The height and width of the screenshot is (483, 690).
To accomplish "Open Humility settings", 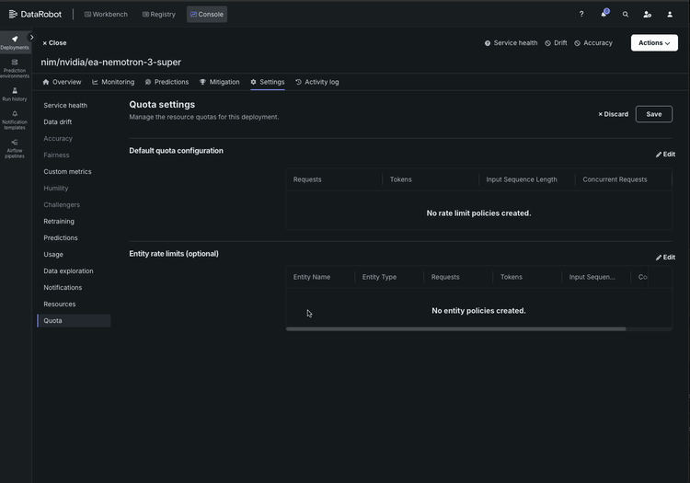I will pos(56,189).
